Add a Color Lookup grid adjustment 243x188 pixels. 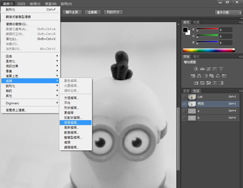click(x=224, y=76)
